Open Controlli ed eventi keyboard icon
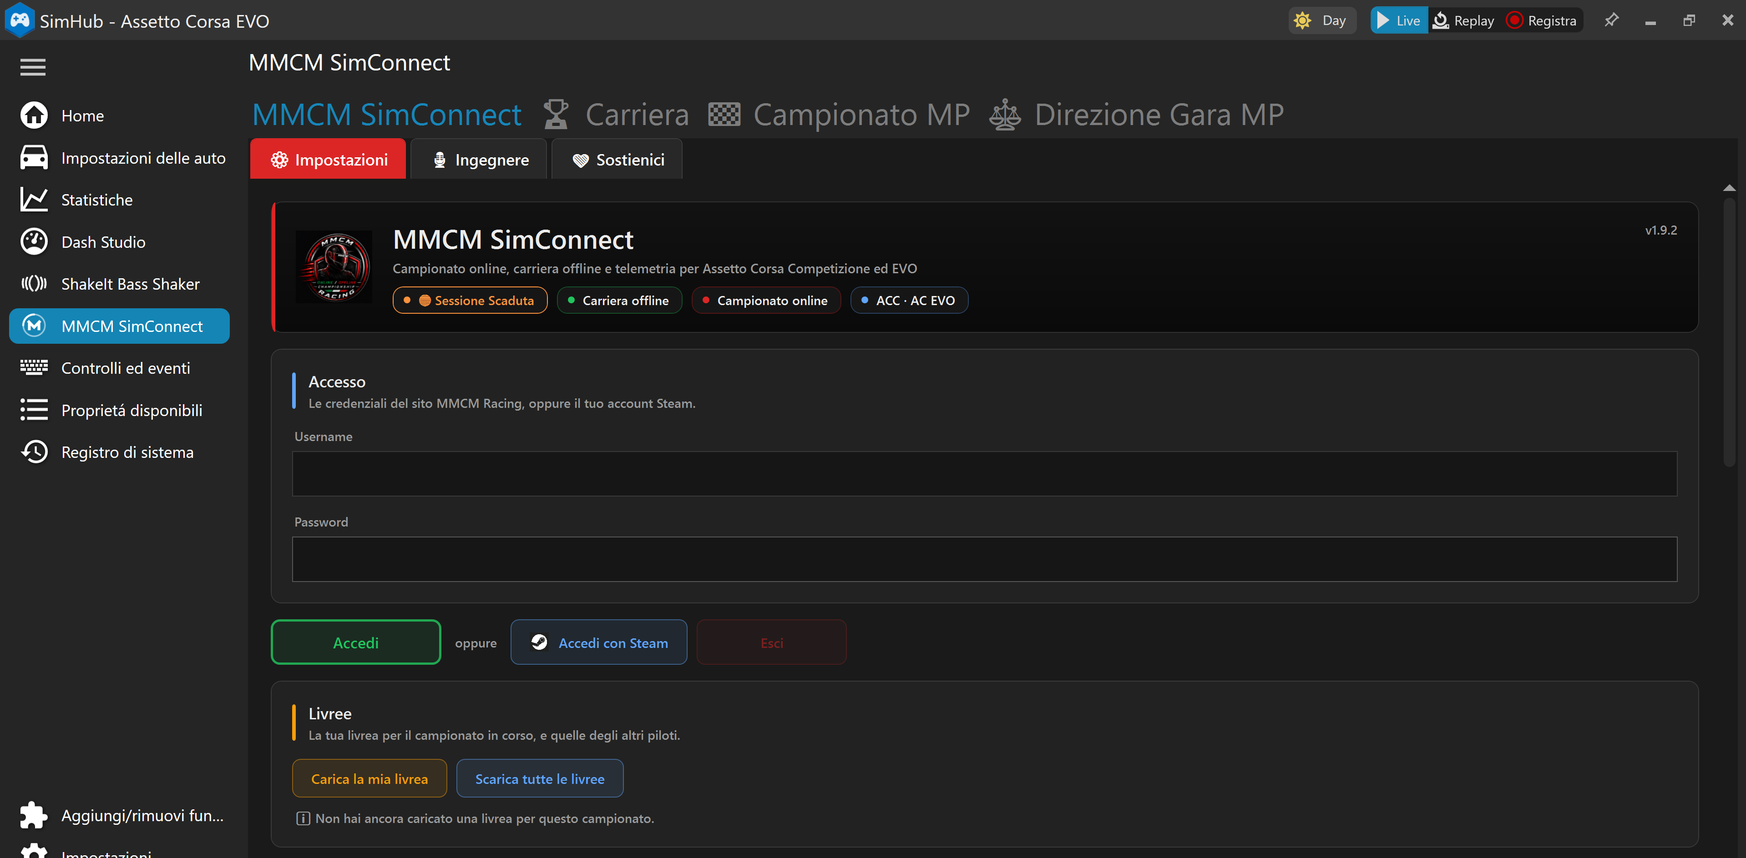 point(34,368)
